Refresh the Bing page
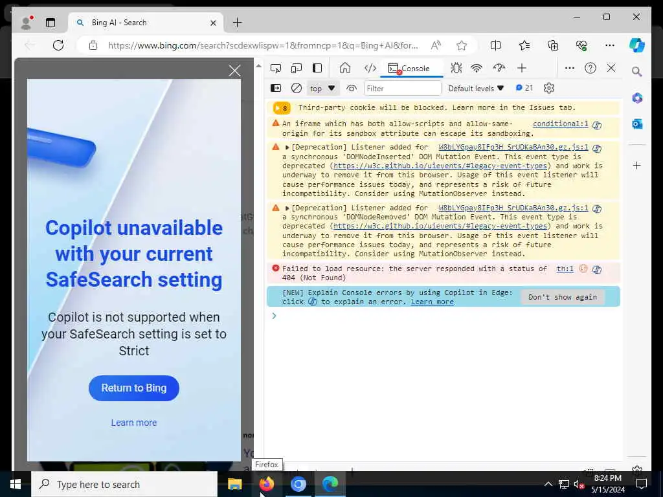 (58, 45)
